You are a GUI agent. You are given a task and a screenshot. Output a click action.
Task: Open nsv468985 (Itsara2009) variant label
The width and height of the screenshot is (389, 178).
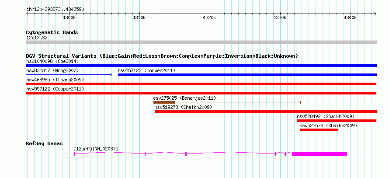(x=55, y=80)
